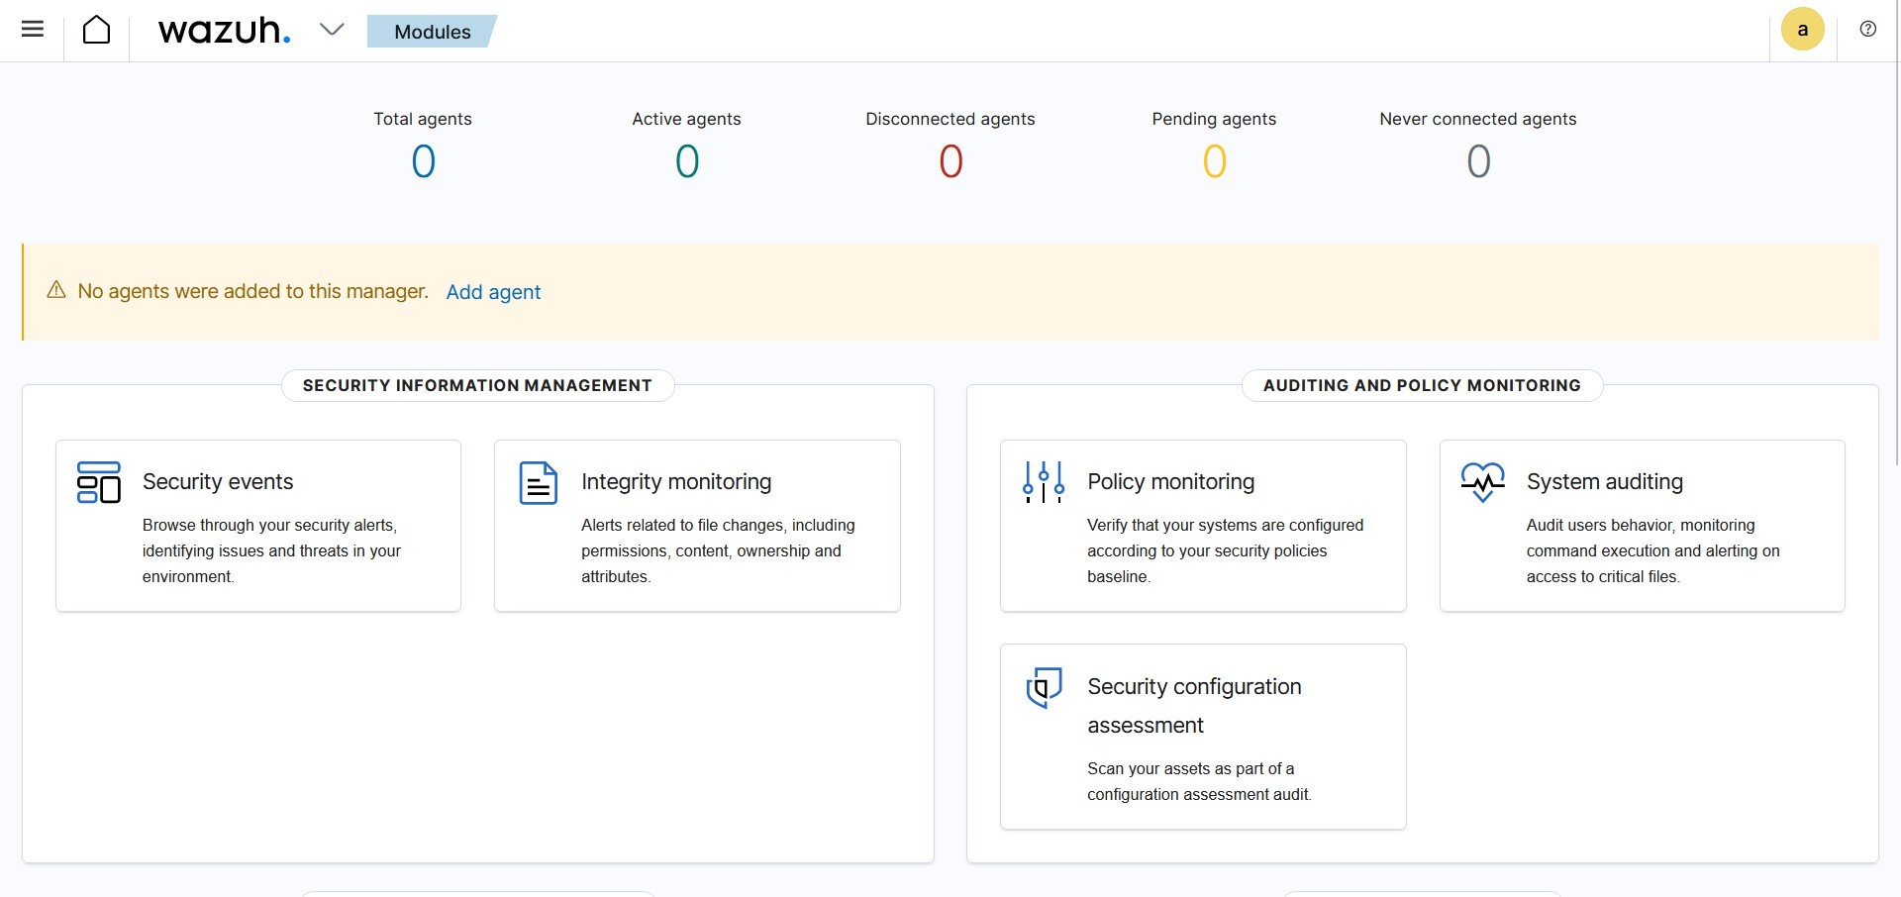
Task: Open the Security events card title
Action: pos(218,482)
